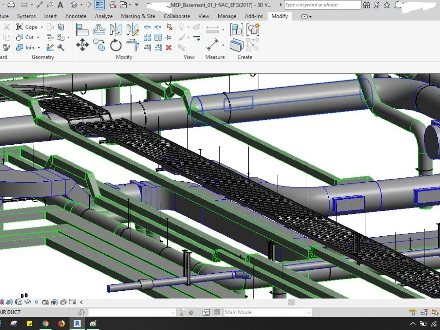Select the Trim/Extend to Corner tool

coord(132,44)
